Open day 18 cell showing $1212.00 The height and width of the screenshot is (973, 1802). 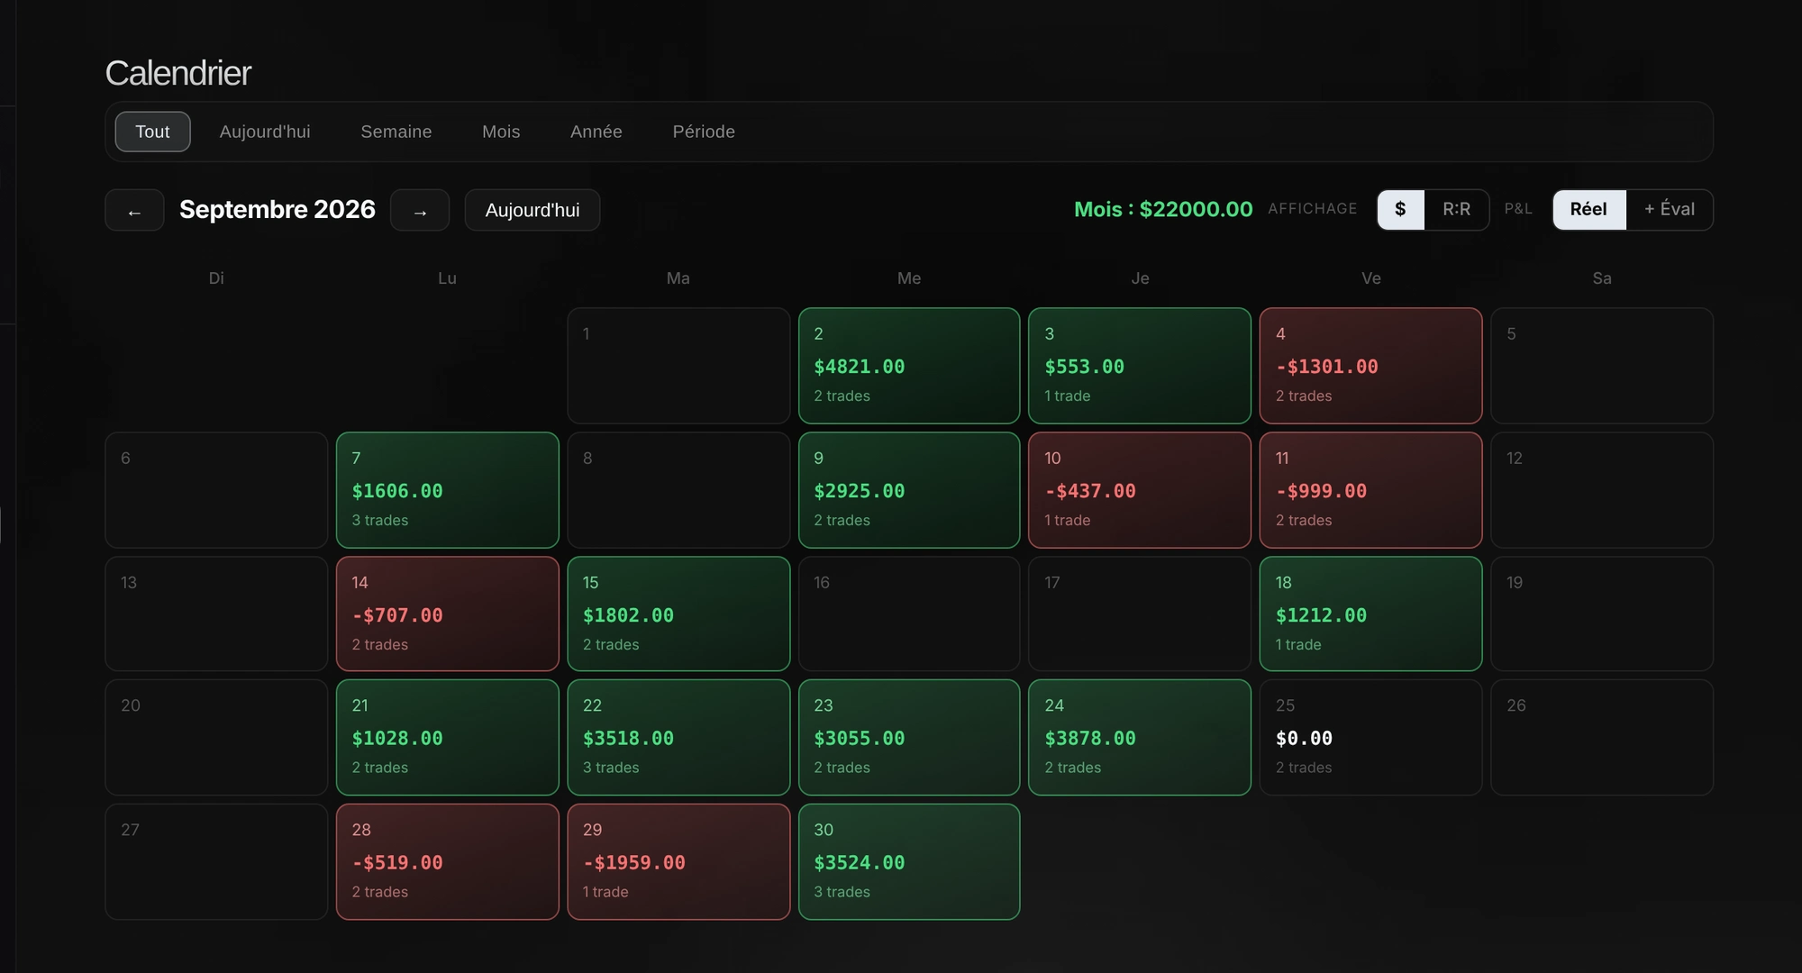(1370, 614)
